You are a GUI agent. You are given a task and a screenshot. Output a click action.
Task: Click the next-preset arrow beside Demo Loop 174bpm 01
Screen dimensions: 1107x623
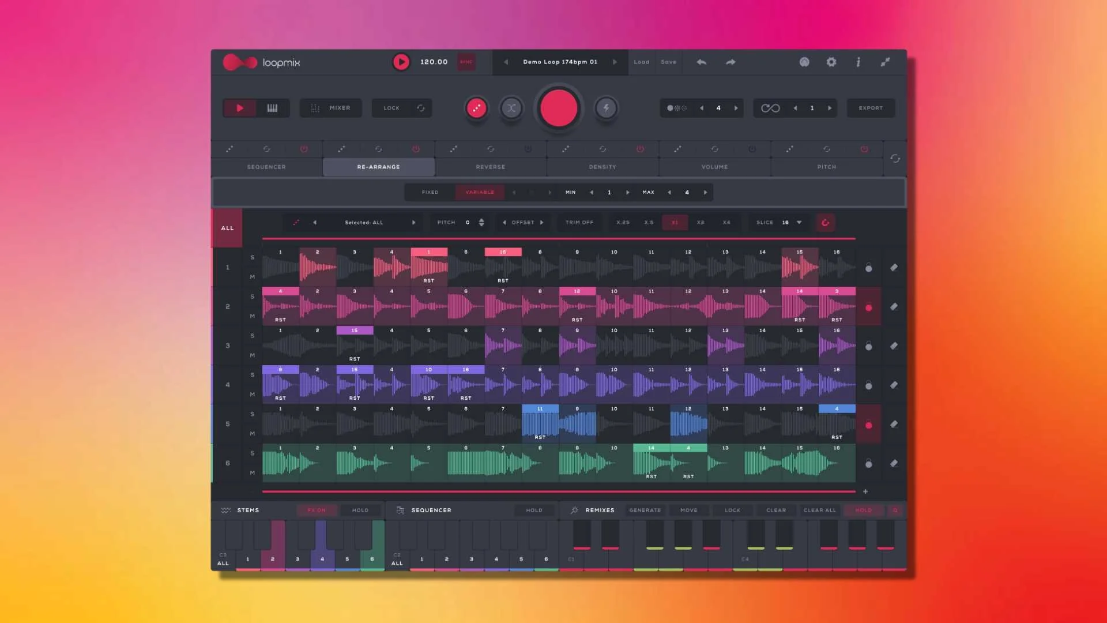(615, 62)
